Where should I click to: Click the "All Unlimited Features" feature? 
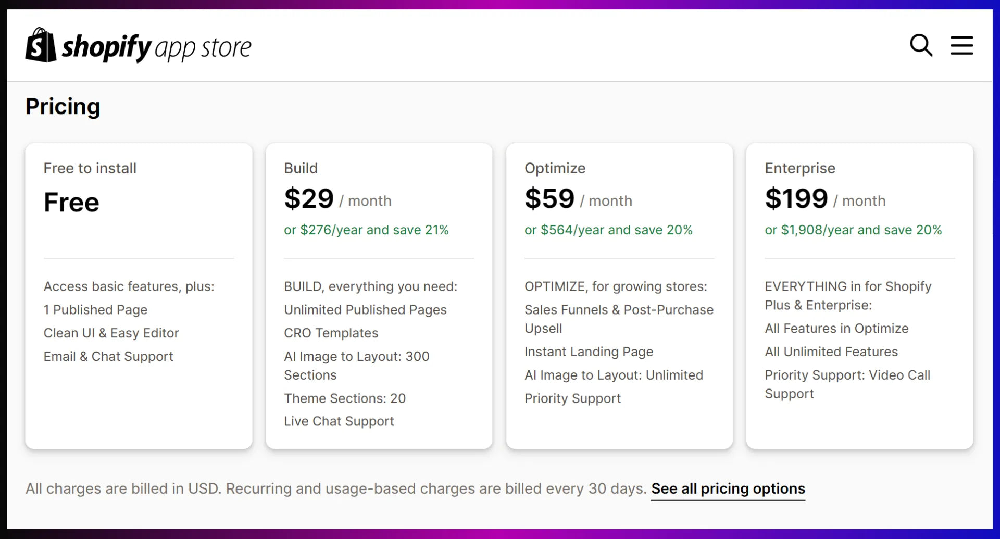tap(832, 352)
